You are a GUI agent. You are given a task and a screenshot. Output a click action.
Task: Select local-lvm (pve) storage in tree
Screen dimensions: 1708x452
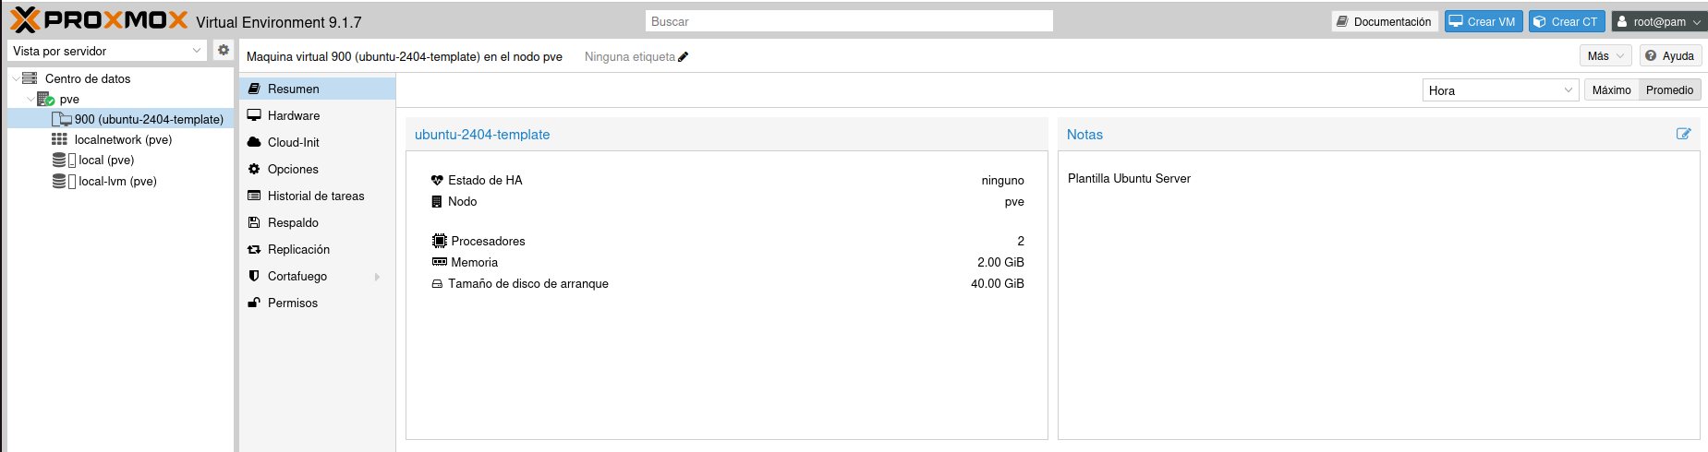(x=120, y=181)
